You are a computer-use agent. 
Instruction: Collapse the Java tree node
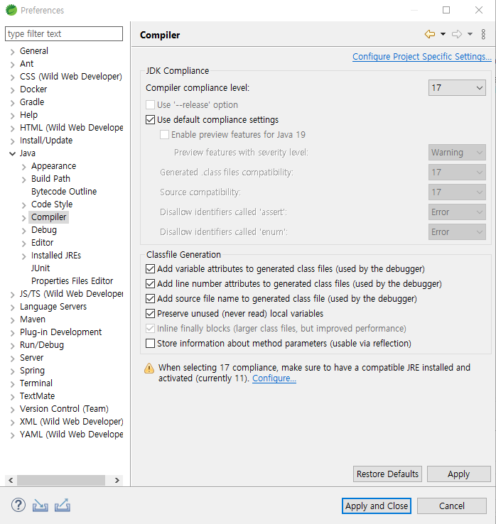[x=12, y=153]
